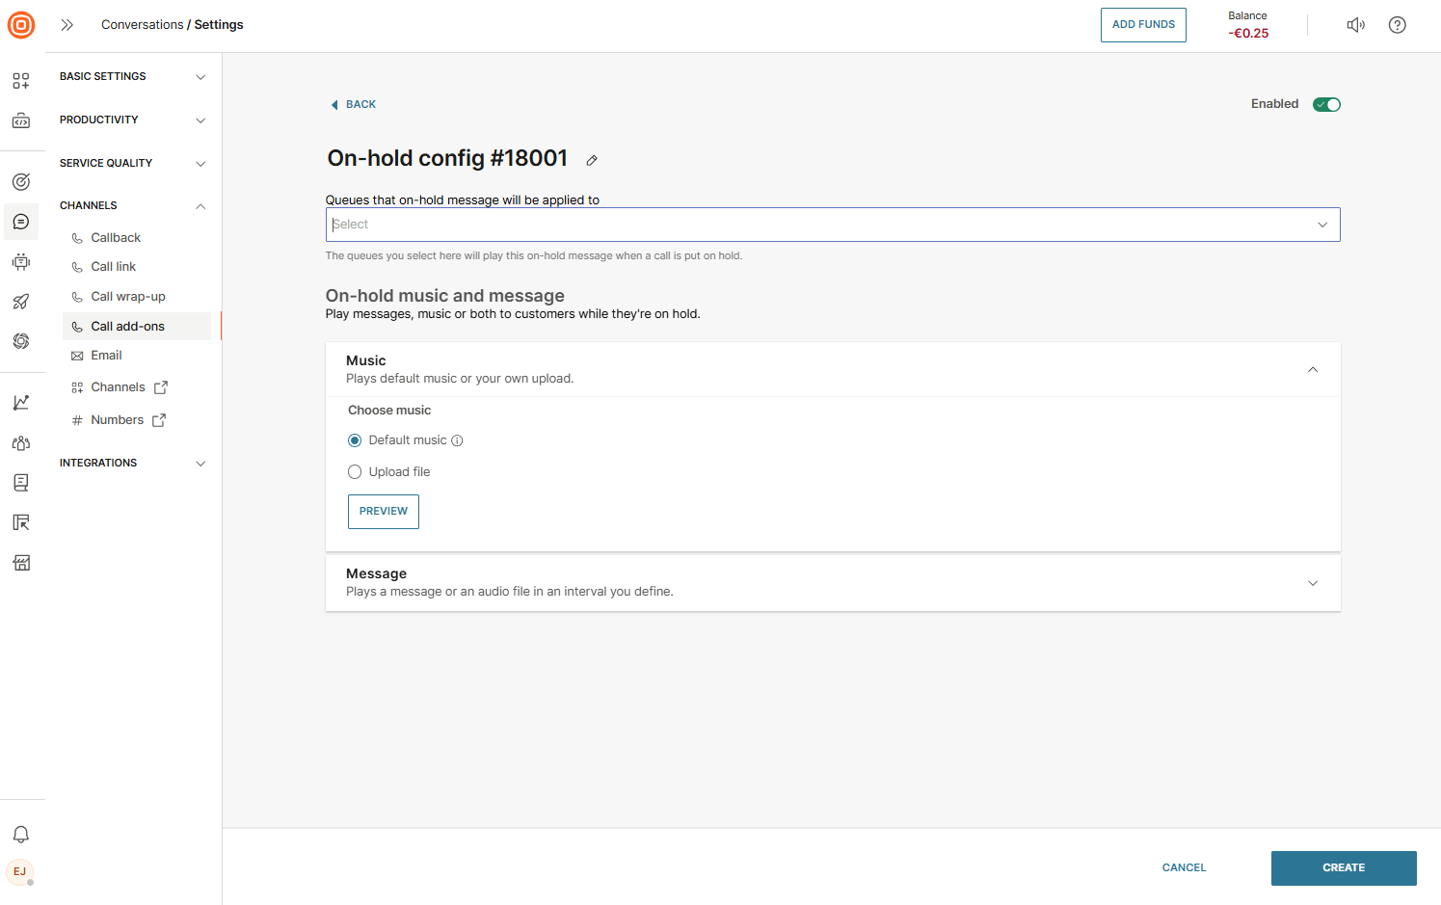Open the user avatar EJ

coord(20,872)
